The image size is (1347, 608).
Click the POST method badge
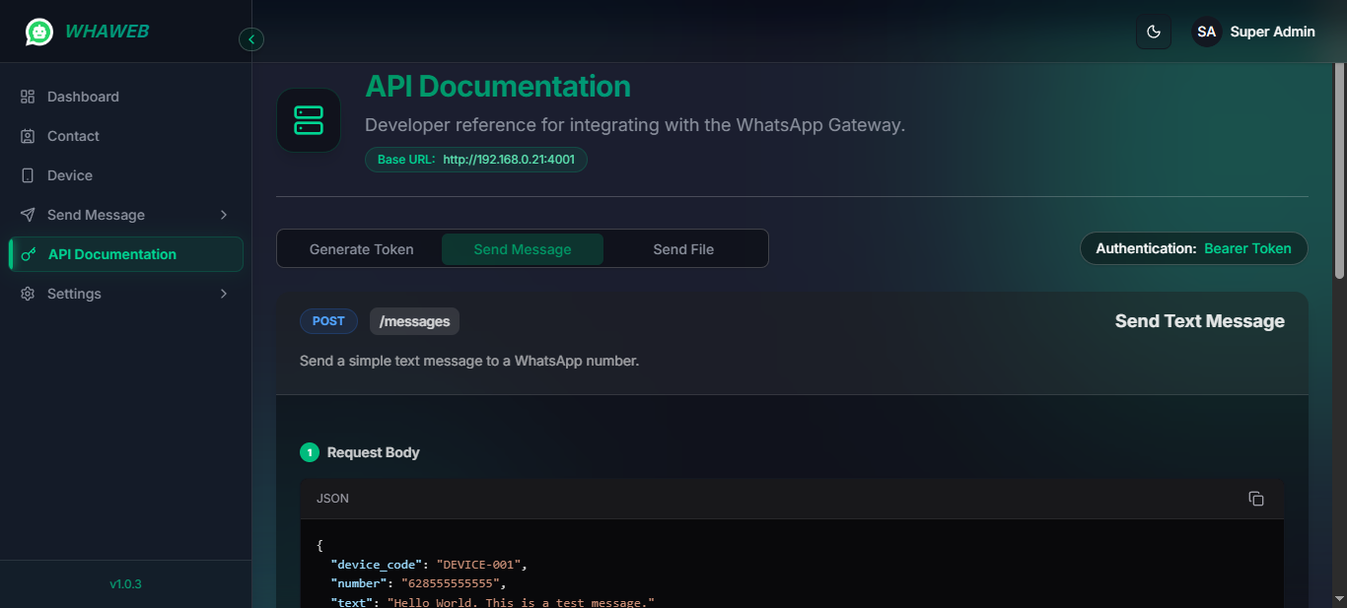tap(328, 320)
